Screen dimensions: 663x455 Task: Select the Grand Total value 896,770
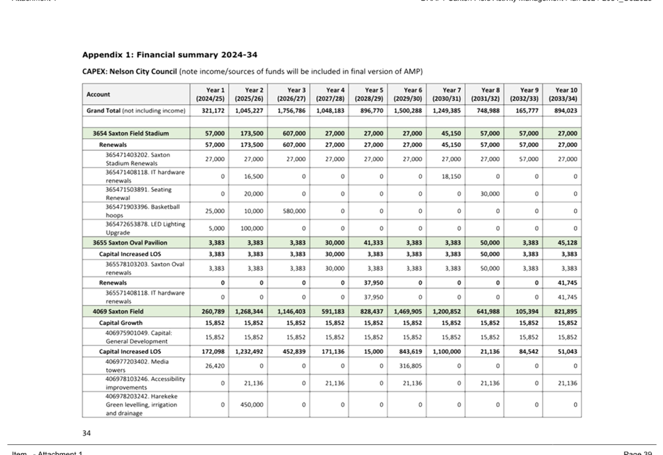point(371,111)
